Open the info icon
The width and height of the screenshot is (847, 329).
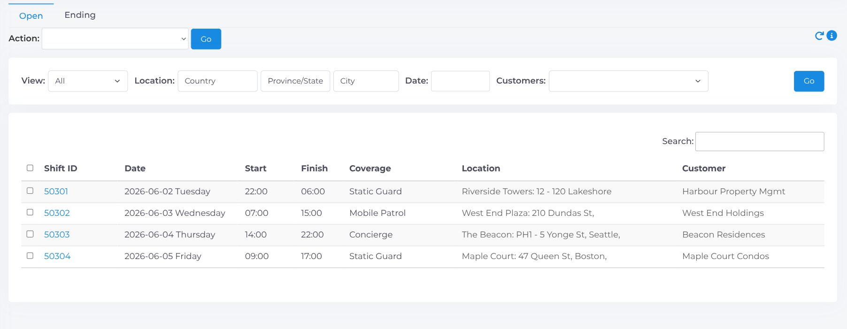coord(832,36)
